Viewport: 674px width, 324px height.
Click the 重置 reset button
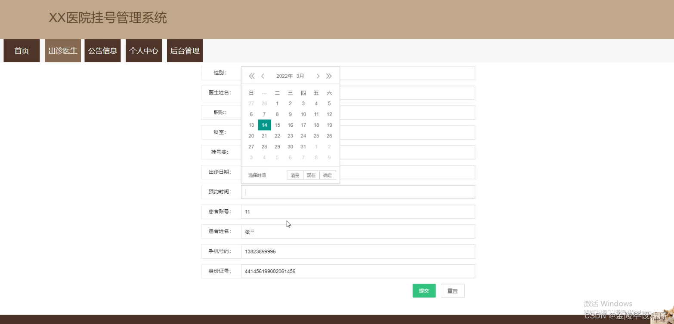[x=452, y=290]
